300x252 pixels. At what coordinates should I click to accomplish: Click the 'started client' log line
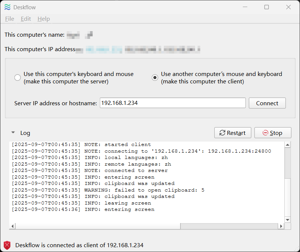tap(81, 145)
